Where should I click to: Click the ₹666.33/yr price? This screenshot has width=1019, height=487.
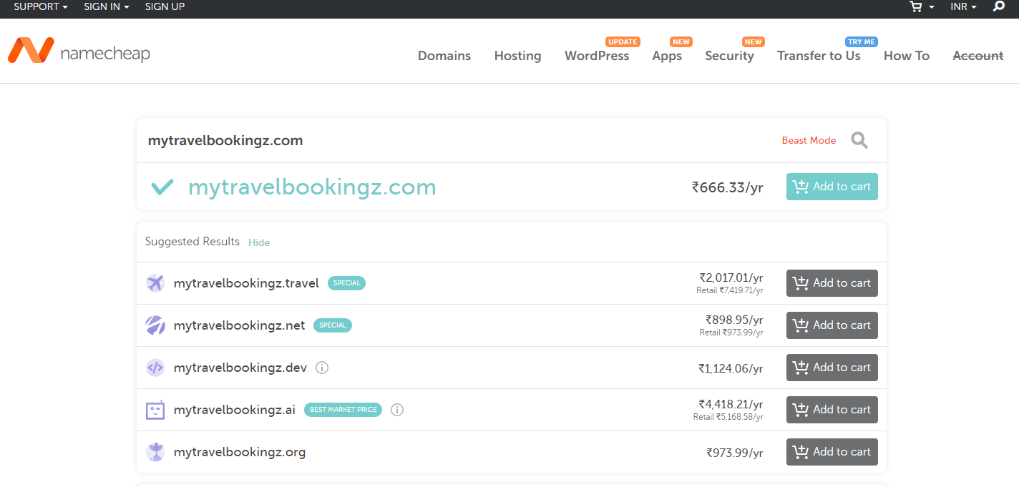pyautogui.click(x=727, y=187)
